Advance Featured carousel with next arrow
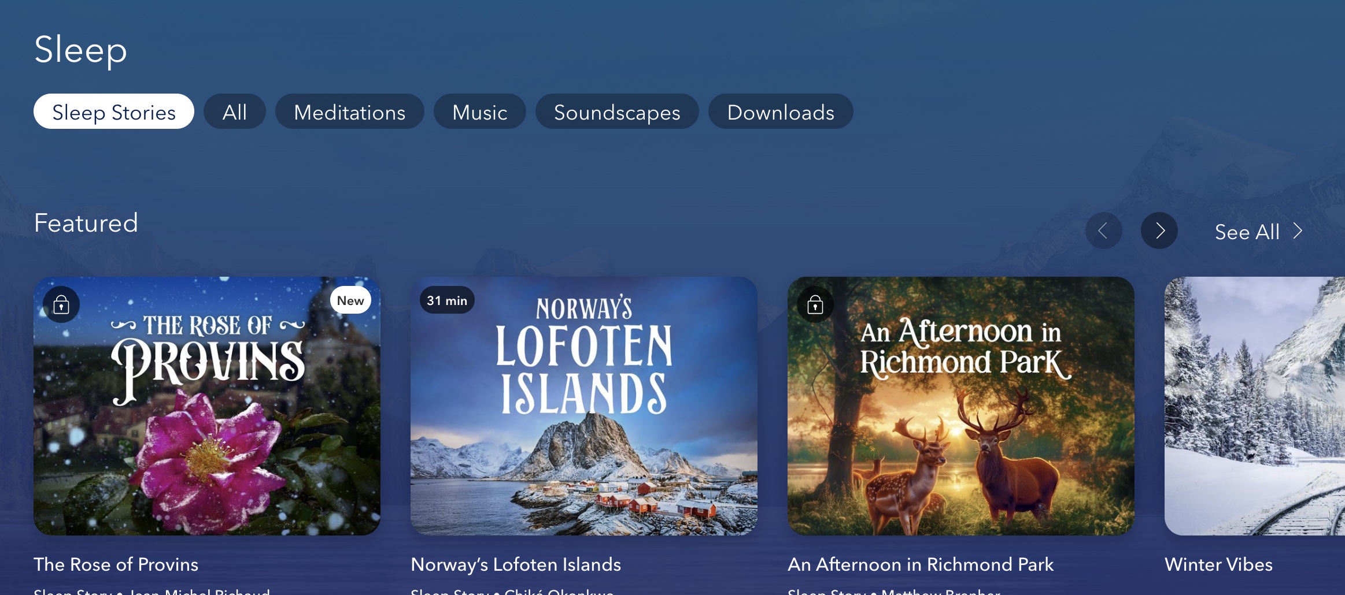Image resolution: width=1345 pixels, height=595 pixels. pyautogui.click(x=1159, y=230)
